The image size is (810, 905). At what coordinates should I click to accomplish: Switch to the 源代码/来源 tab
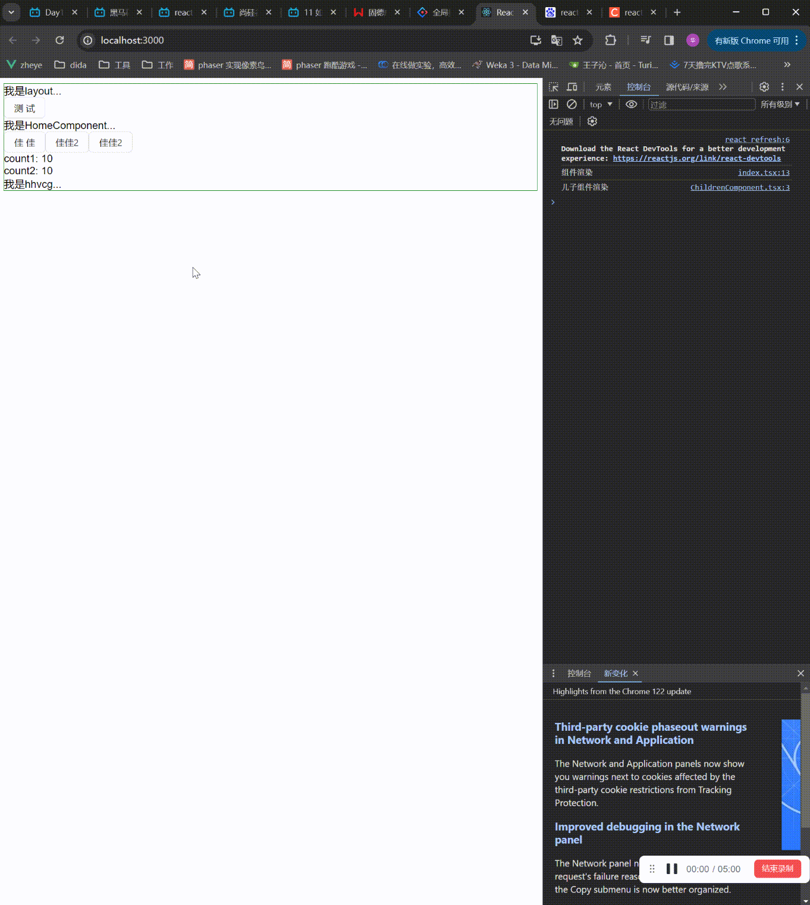pos(687,87)
